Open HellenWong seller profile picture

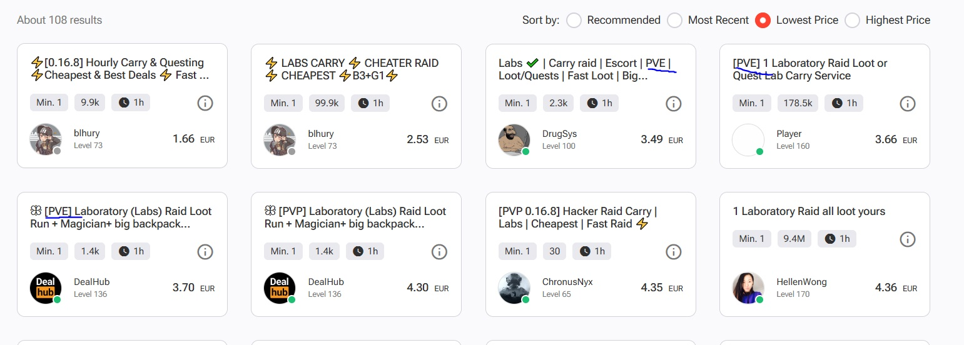pos(748,288)
